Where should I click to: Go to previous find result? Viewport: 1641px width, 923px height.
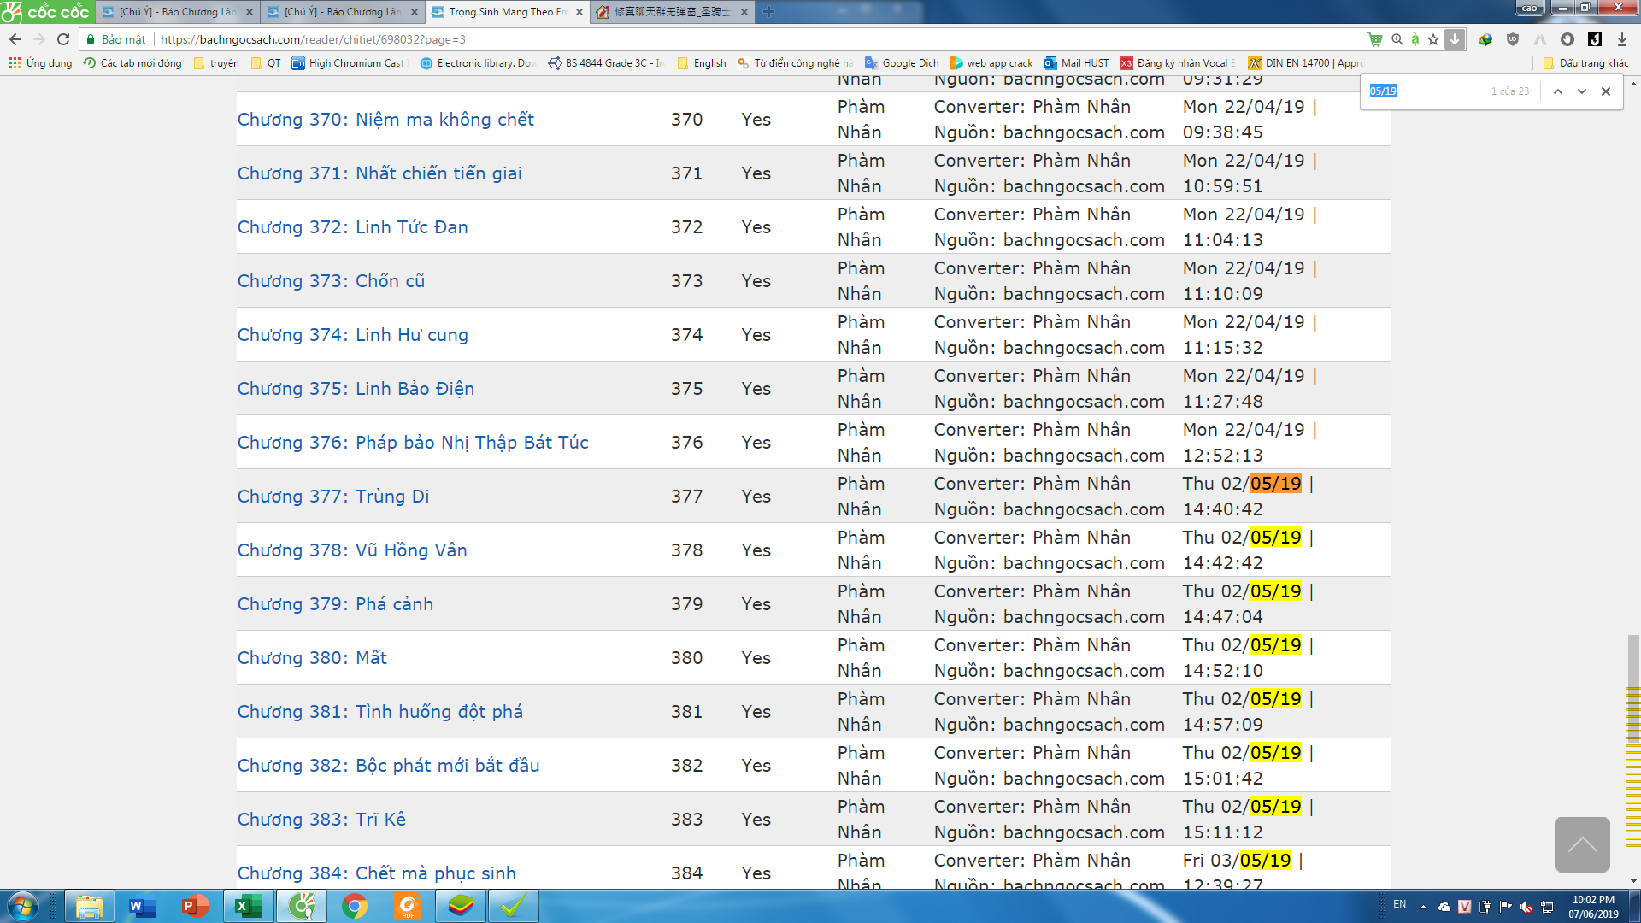[x=1558, y=91]
